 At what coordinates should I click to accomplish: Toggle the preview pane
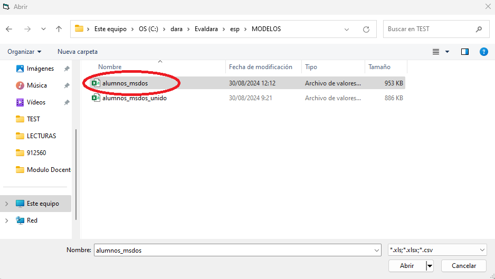tap(465, 52)
